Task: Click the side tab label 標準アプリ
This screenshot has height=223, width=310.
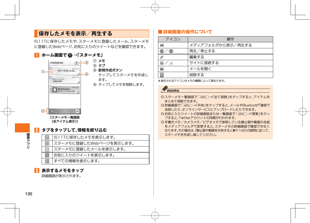Action: (x=28, y=141)
